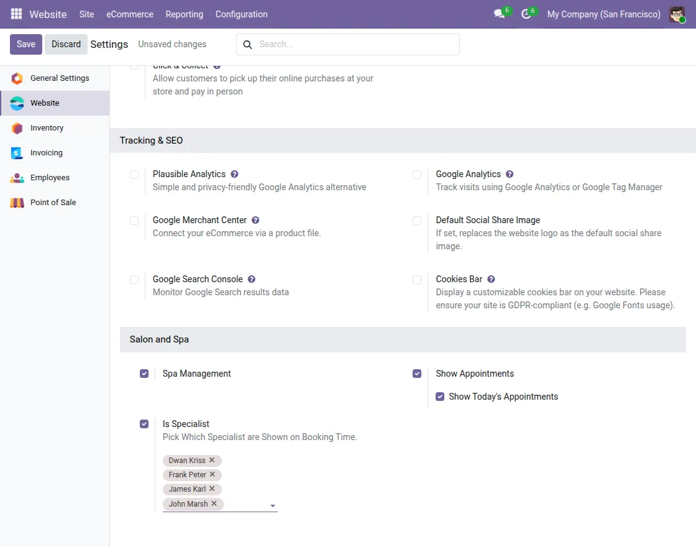The height and width of the screenshot is (547, 696).
Task: Click the General Settings hexagon icon
Action: pyautogui.click(x=17, y=78)
